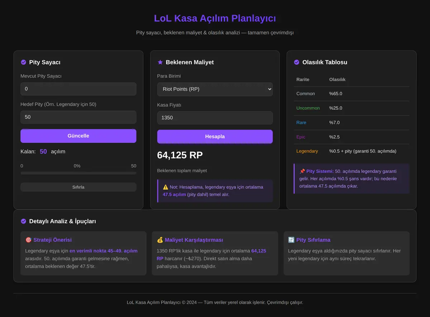Image resolution: width=430 pixels, height=317 pixels.
Task: Click the Sıfırla button
Action: 78,187
